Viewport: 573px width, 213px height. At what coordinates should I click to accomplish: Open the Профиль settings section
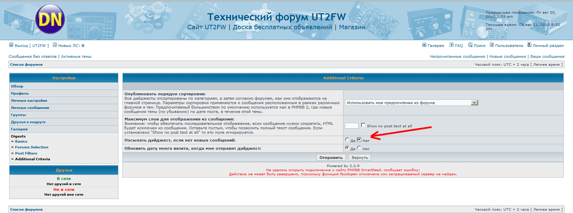click(x=20, y=94)
